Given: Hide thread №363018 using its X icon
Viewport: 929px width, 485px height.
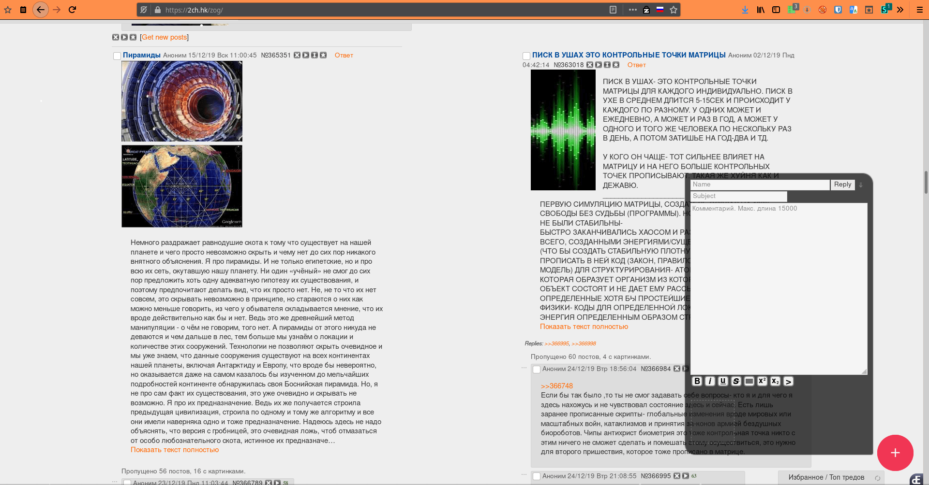Looking at the screenshot, I should 590,65.
